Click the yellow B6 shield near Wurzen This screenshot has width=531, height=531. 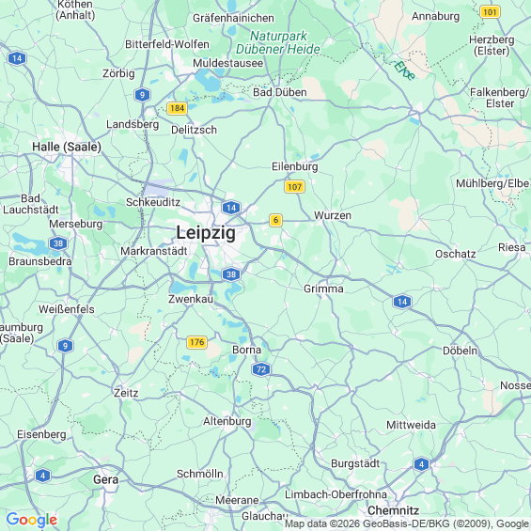pos(275,220)
